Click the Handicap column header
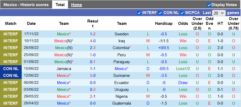241x107 pixels. pyautogui.click(x=163, y=24)
